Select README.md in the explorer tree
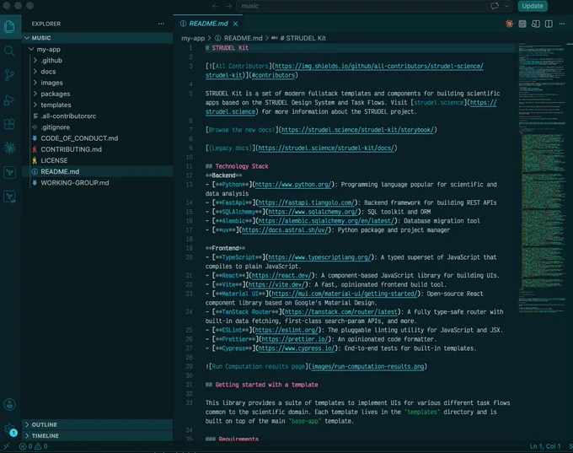Viewport: 573px width, 453px height. (97, 171)
